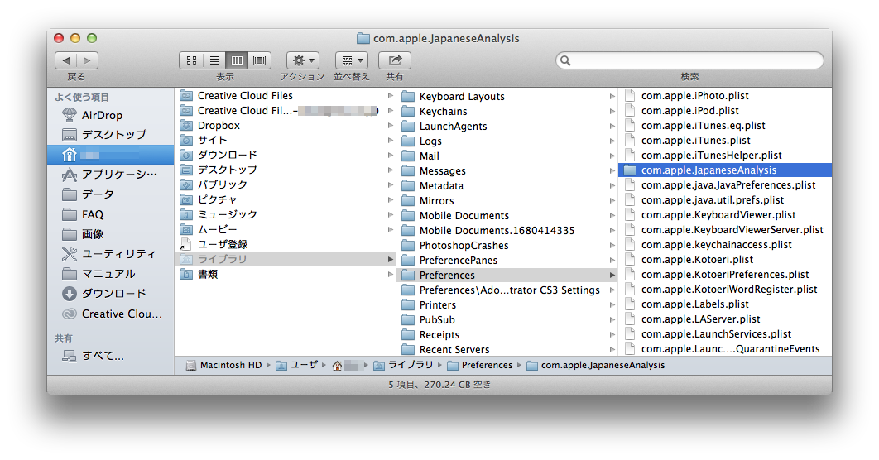Switch to Cover Flow view
The width and height of the screenshot is (879, 460).
pos(260,60)
